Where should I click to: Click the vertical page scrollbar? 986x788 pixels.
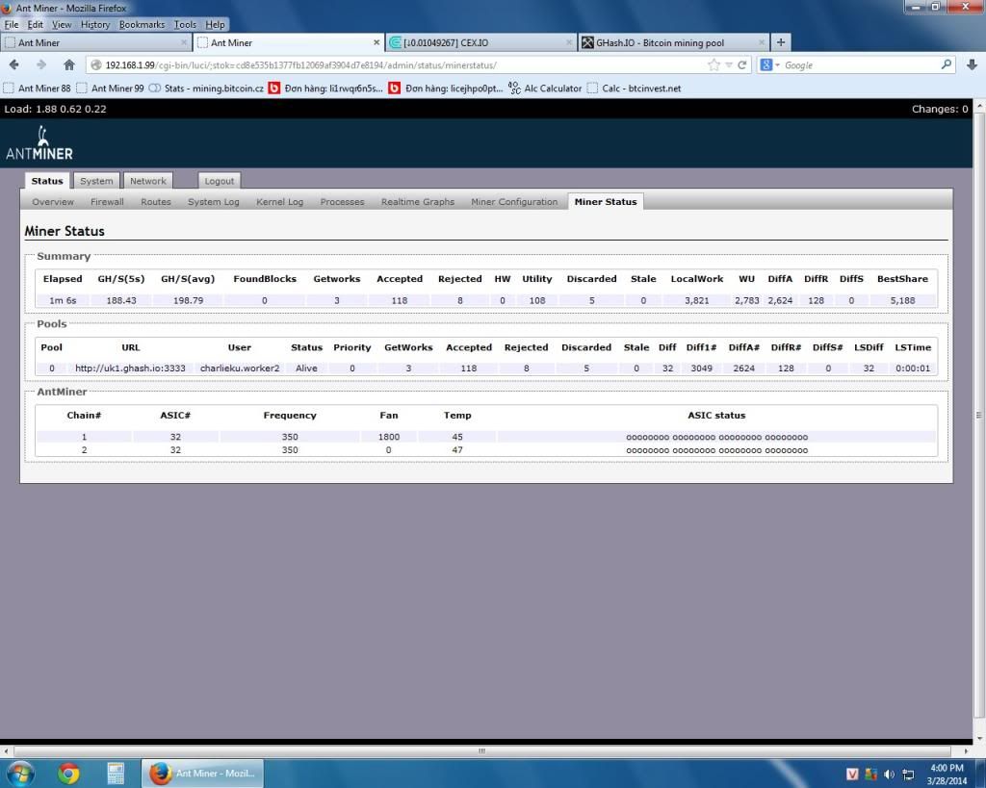click(979, 414)
